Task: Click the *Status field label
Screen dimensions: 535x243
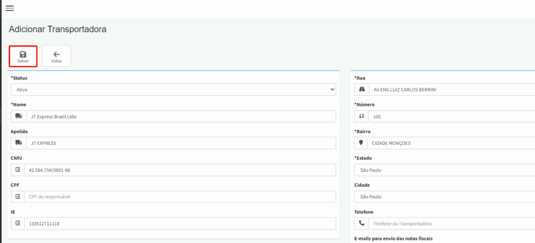Action: [x=19, y=78]
